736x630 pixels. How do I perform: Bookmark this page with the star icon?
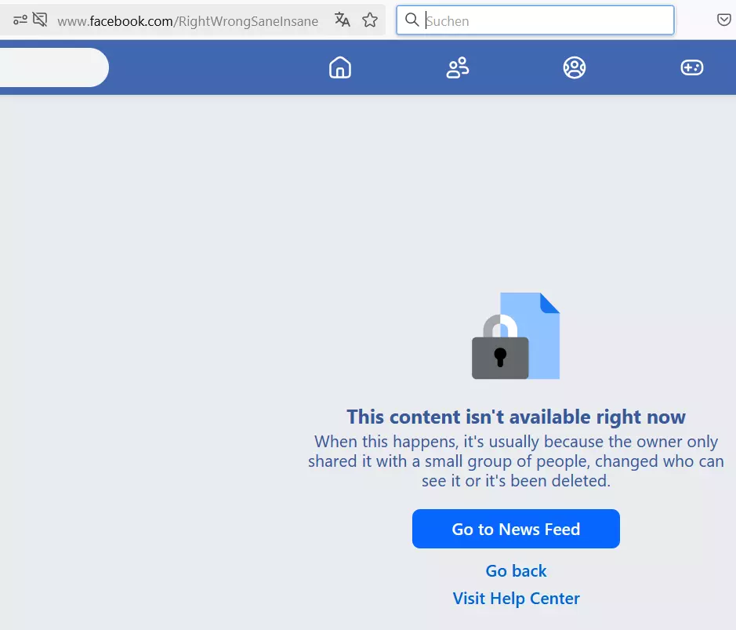pyautogui.click(x=370, y=20)
